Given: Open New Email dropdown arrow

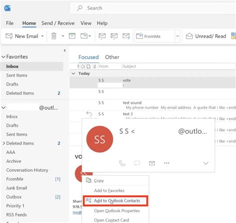Looking at the screenshot, I should (x=42, y=36).
